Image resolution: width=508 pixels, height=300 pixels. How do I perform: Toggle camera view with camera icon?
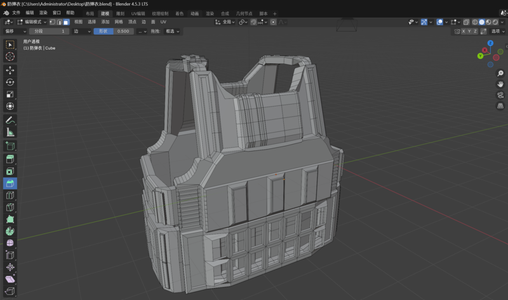[500, 95]
